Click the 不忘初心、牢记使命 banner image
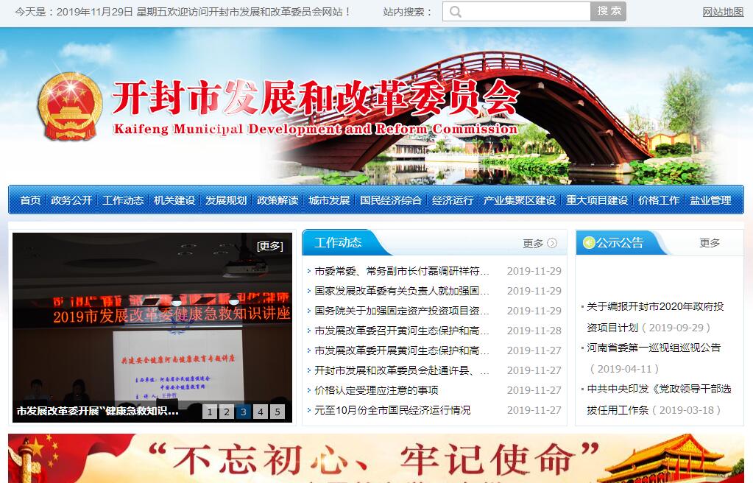753x483 pixels. tap(376, 459)
